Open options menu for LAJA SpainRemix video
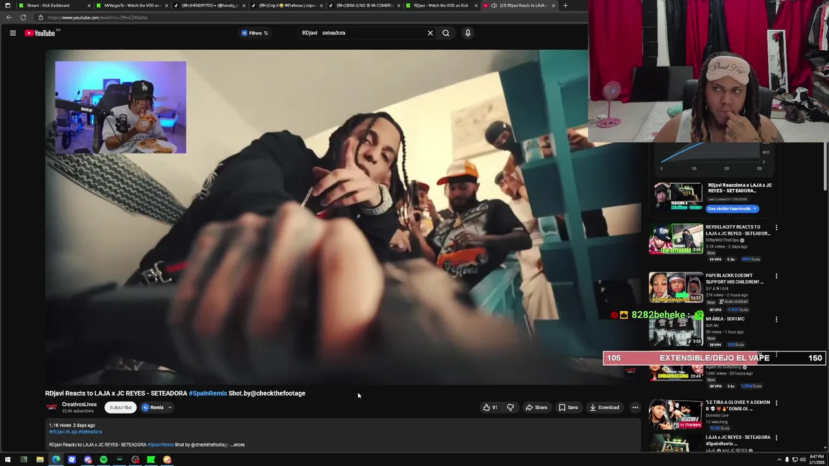 [777, 438]
